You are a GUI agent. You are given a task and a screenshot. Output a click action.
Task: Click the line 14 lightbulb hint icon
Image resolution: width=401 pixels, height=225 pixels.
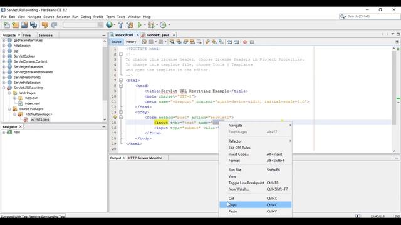[115, 117]
